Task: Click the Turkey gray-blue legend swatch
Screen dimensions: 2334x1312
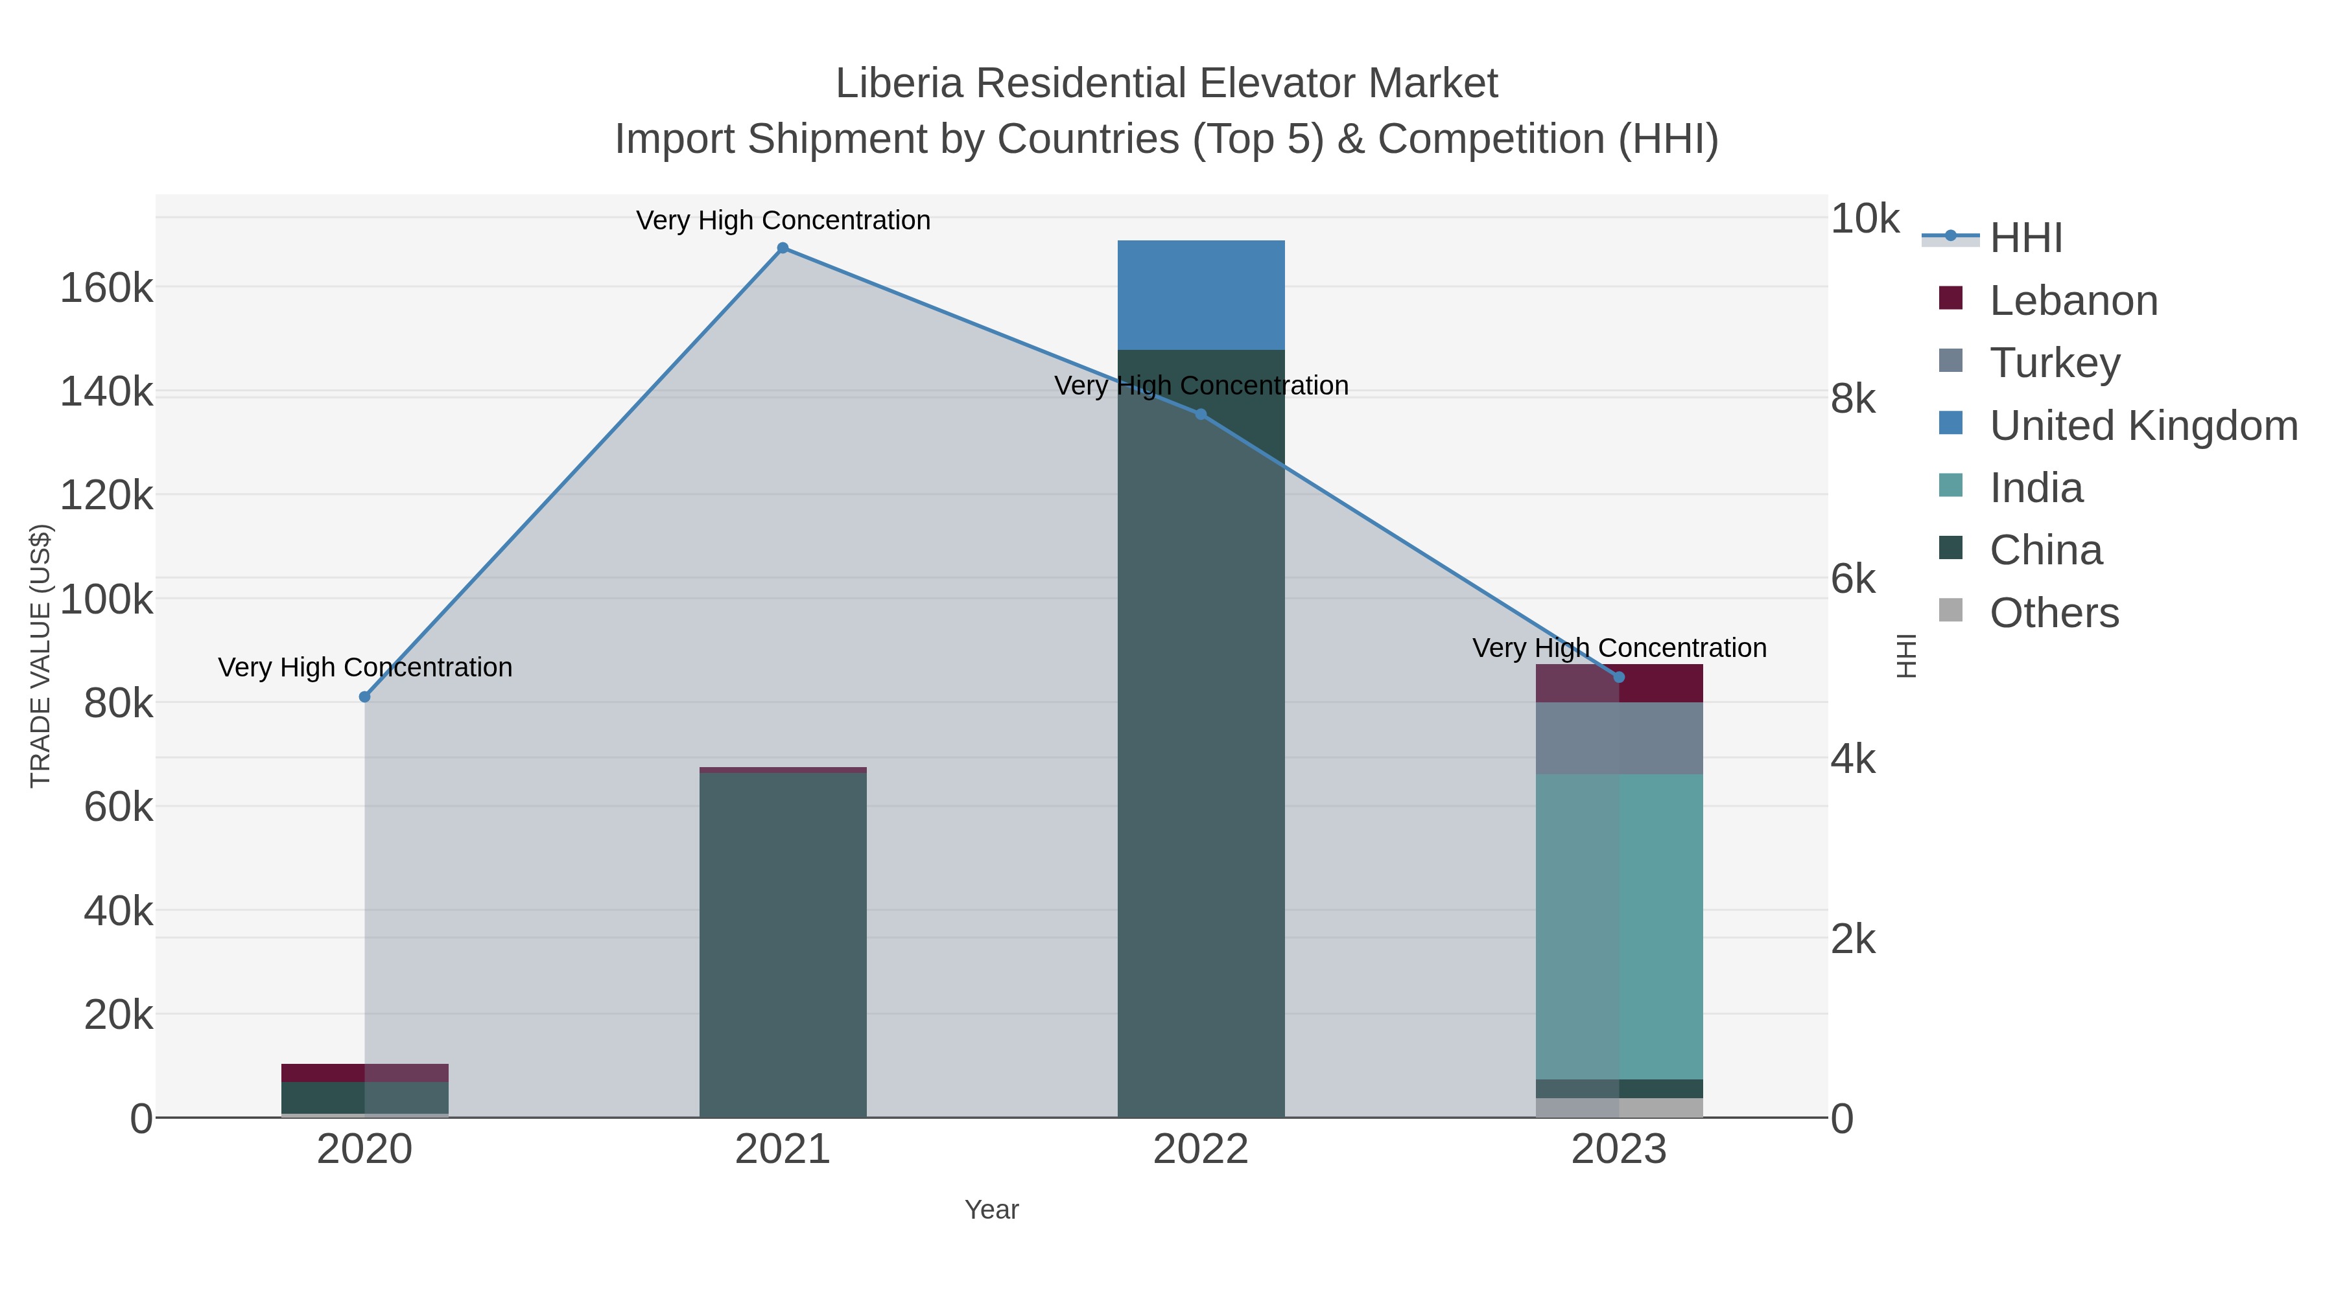Action: tap(1951, 360)
